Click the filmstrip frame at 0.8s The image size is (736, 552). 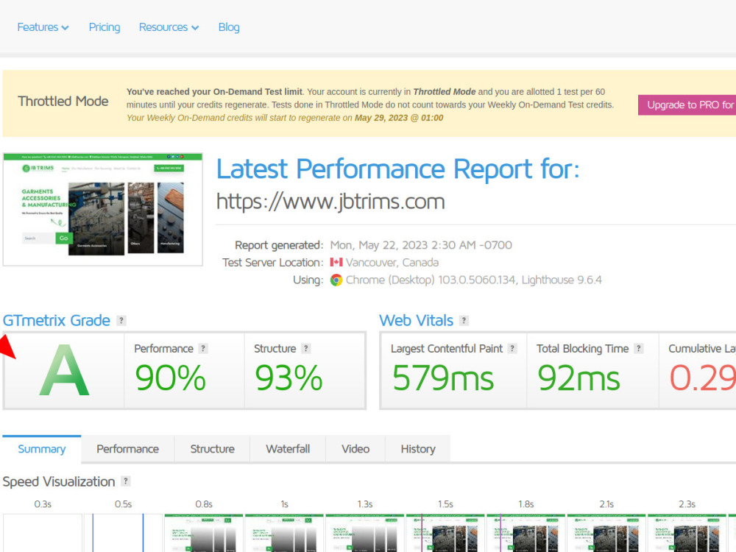coord(204,533)
